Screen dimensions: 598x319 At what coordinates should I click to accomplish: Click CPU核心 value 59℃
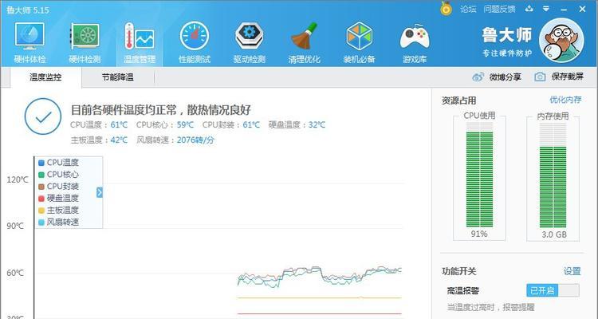(185, 124)
